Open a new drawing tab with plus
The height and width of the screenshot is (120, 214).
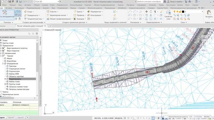[50, 26]
